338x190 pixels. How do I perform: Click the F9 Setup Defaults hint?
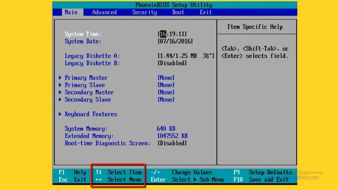pos(262,173)
